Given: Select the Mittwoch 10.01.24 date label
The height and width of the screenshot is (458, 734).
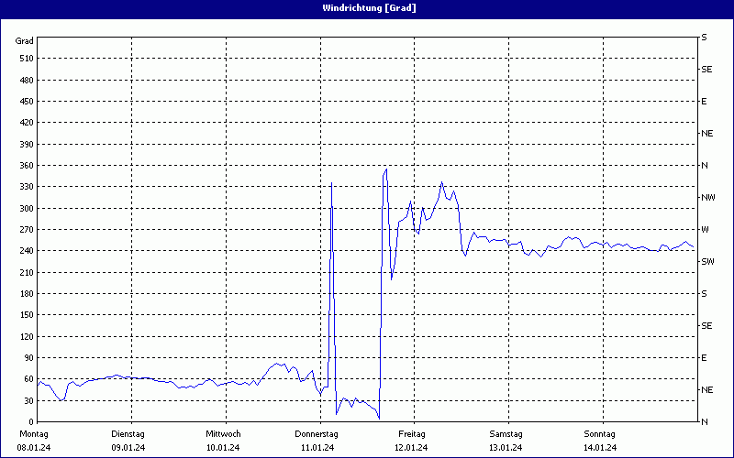Looking at the screenshot, I should (223, 441).
